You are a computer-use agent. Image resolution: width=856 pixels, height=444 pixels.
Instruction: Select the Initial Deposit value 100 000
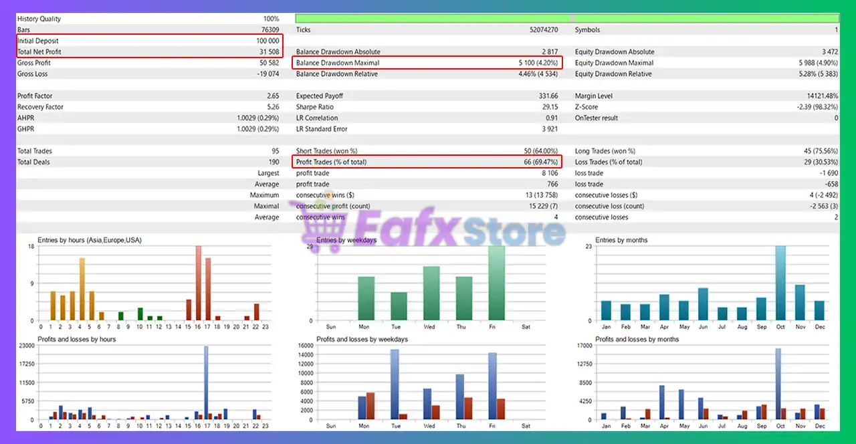[x=266, y=41]
